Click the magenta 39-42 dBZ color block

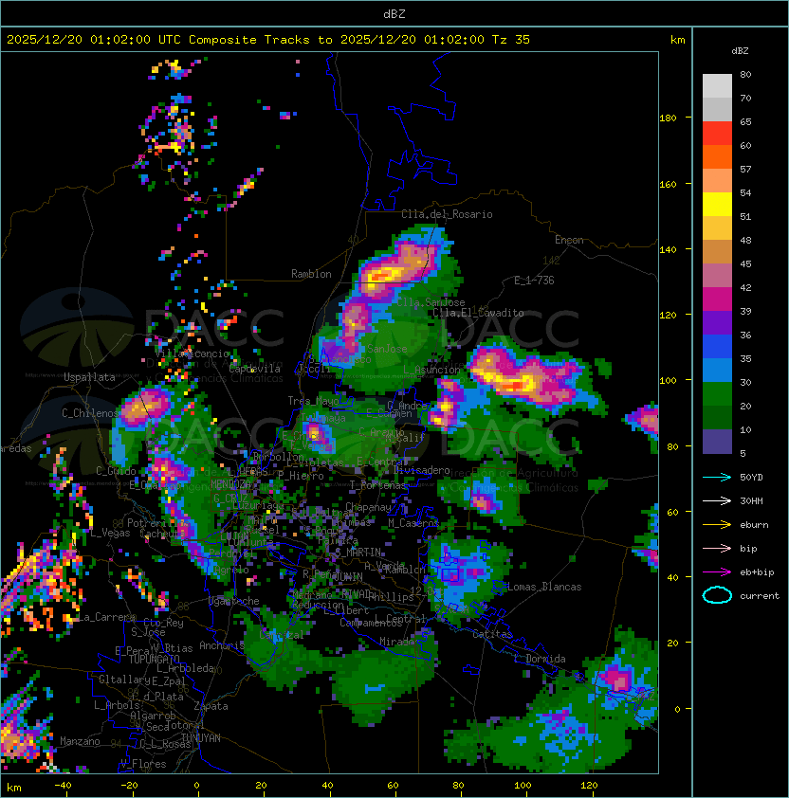point(717,299)
